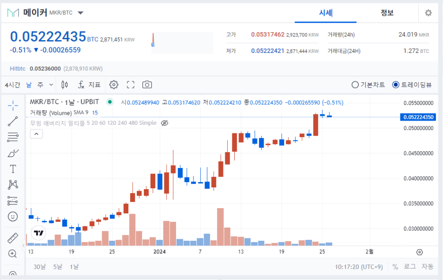The height and width of the screenshot is (280, 443).
Task: Select the 날 daily interval
Action: click(x=29, y=85)
